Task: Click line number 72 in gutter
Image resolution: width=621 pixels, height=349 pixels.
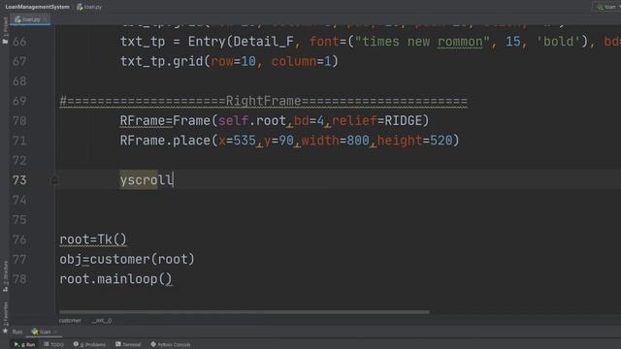Action: pyautogui.click(x=19, y=160)
